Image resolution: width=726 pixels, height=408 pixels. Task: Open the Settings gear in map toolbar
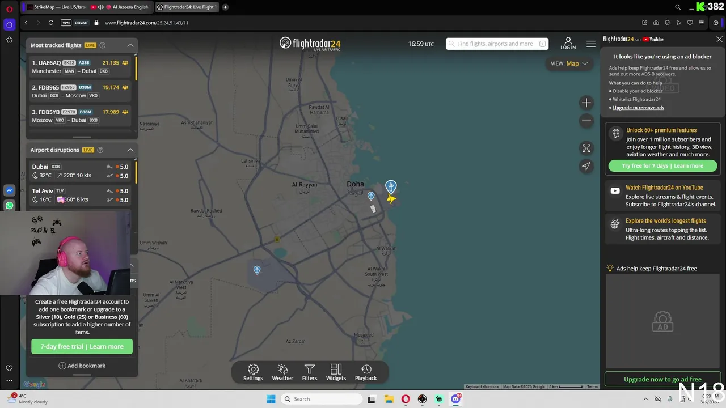pos(253,372)
